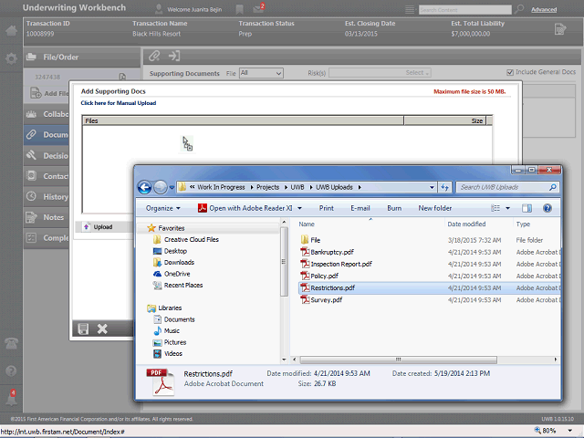The image size is (584, 438).
Task: Open Creative Cloud Files favorite
Action: (192, 239)
